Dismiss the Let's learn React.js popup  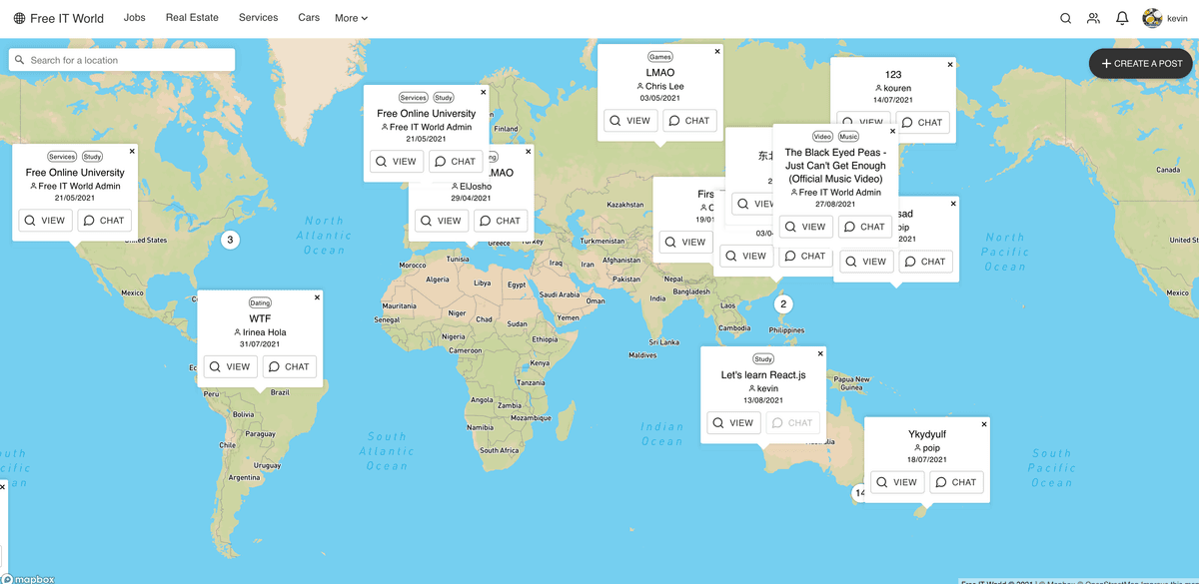(821, 353)
